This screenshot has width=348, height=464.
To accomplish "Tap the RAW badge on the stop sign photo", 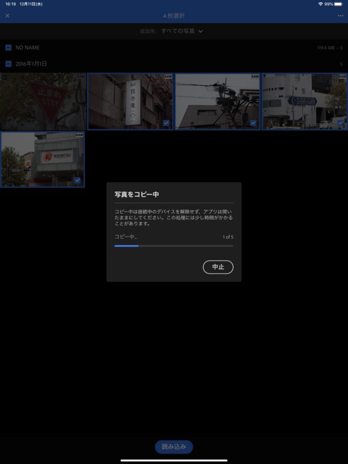I will click(x=80, y=76).
